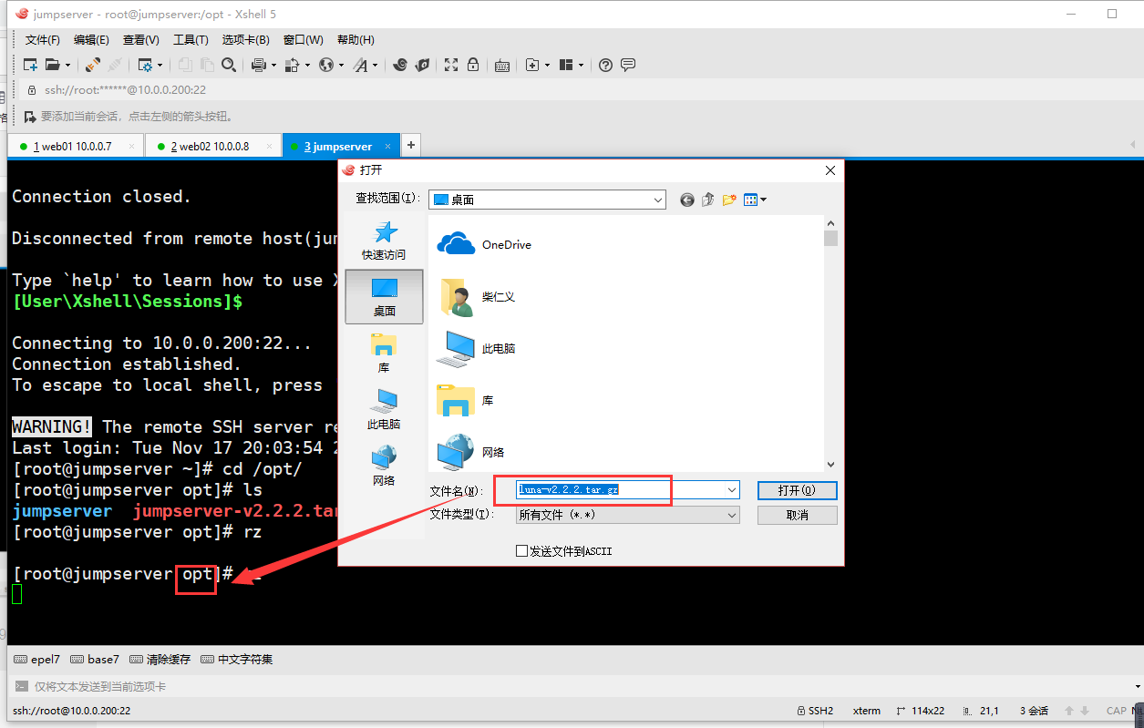Click the Font icon in toolbar
Viewport: 1144px width, 728px height.
tap(361, 65)
